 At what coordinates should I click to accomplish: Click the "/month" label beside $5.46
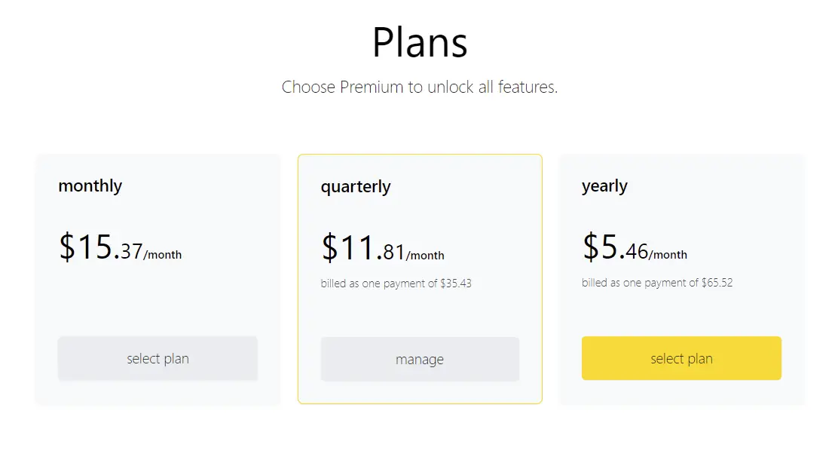pos(668,255)
